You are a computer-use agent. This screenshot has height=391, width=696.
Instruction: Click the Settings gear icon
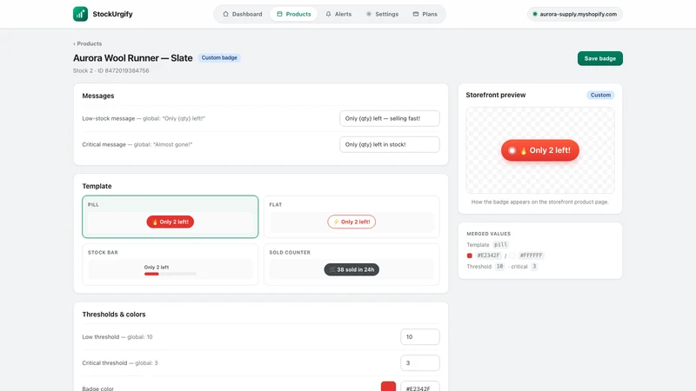click(x=369, y=14)
